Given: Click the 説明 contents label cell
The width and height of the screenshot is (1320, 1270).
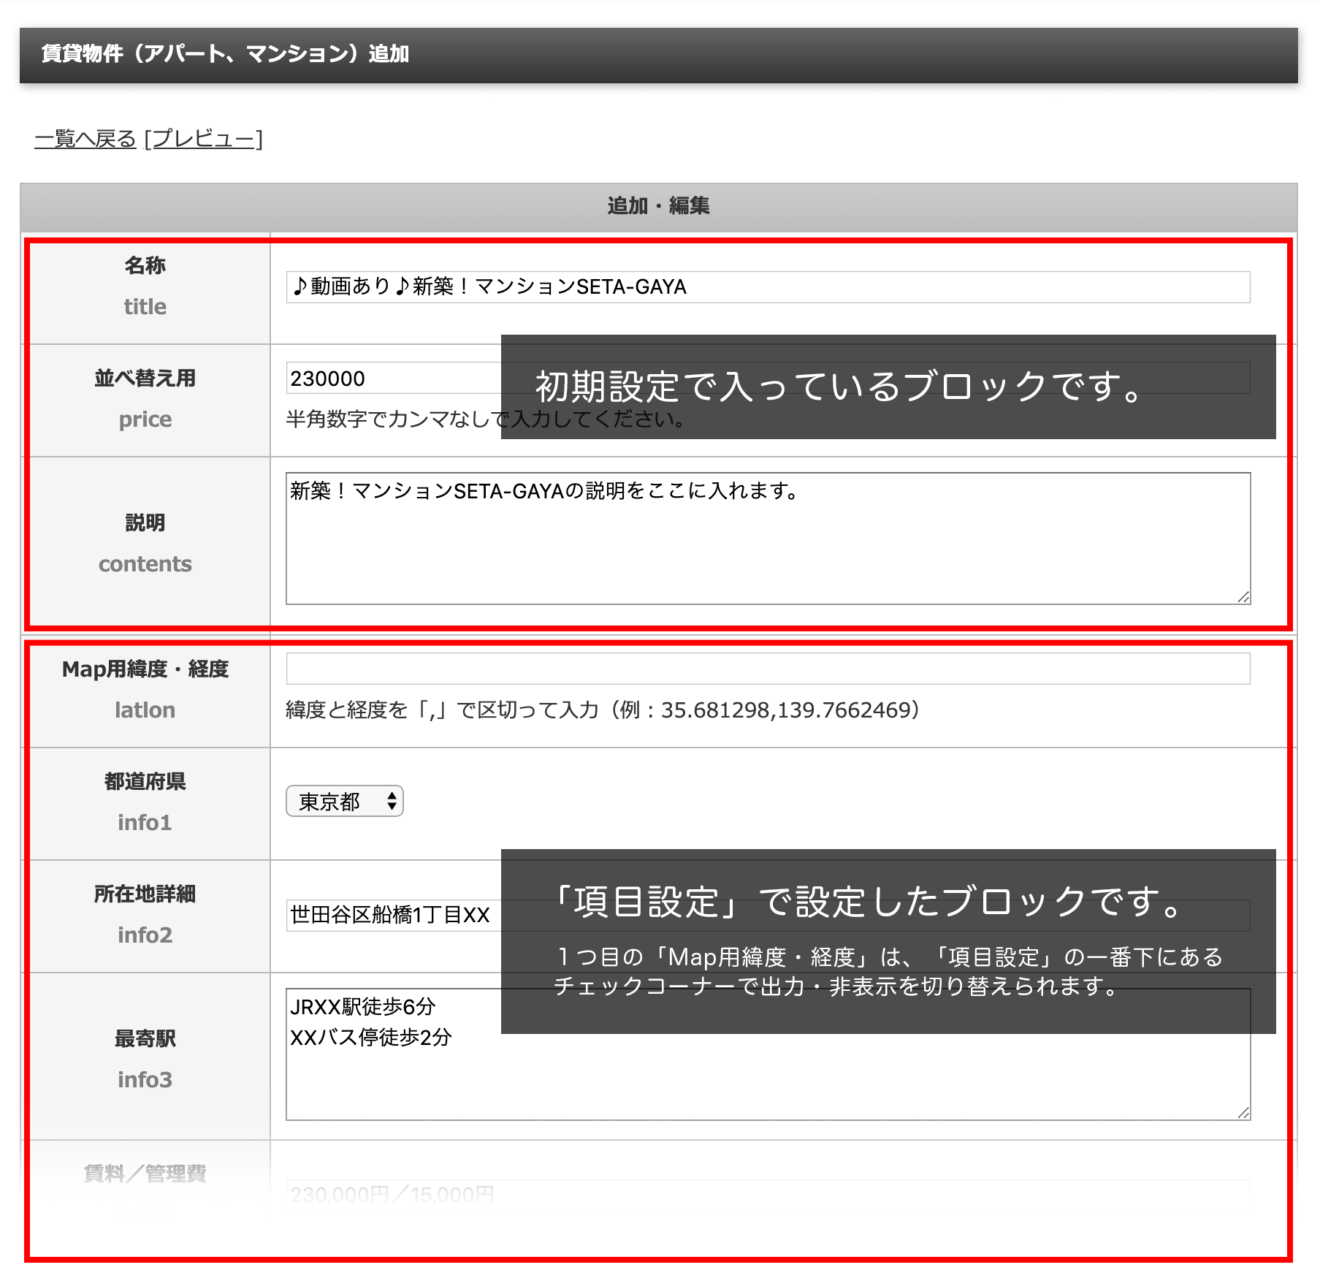Looking at the screenshot, I should coord(145,543).
